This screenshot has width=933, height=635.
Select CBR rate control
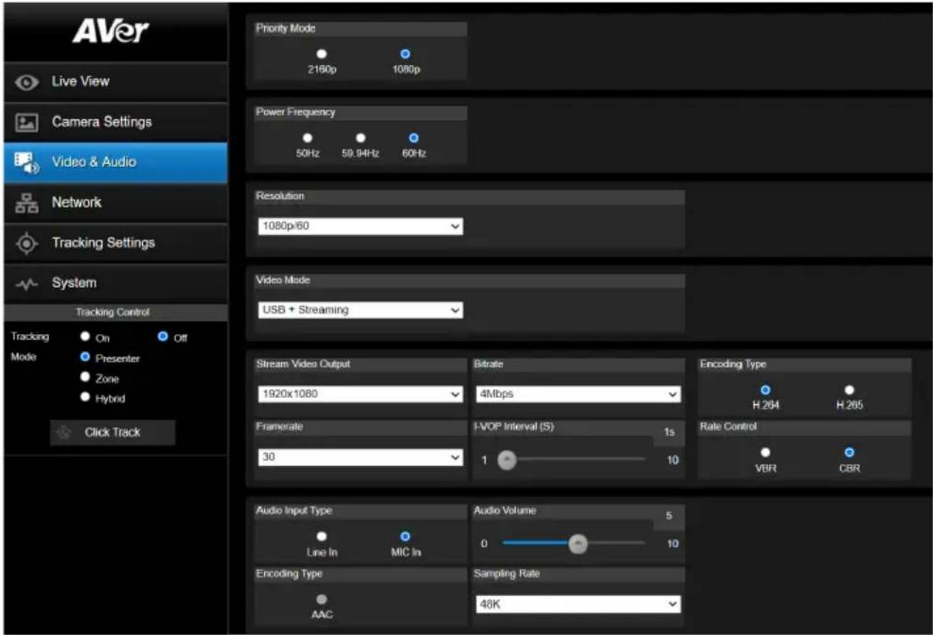849,452
